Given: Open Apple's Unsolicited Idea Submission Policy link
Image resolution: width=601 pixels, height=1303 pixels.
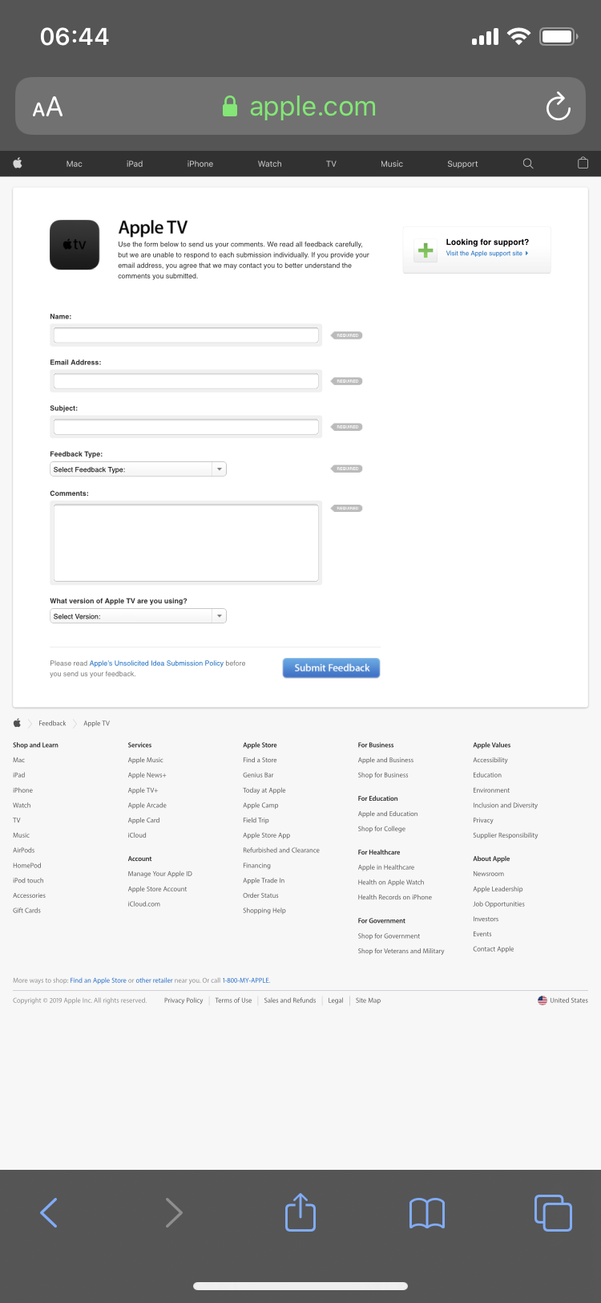Looking at the screenshot, I should [156, 664].
